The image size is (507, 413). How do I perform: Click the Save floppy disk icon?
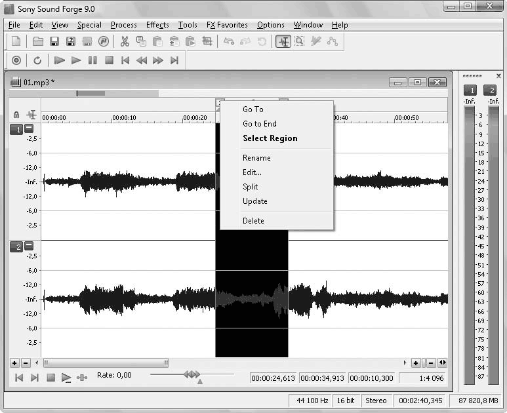(x=54, y=41)
